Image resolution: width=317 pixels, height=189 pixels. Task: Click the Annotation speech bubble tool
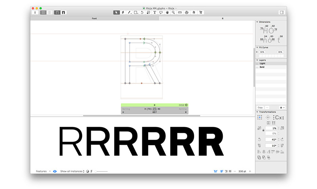pos(160,13)
